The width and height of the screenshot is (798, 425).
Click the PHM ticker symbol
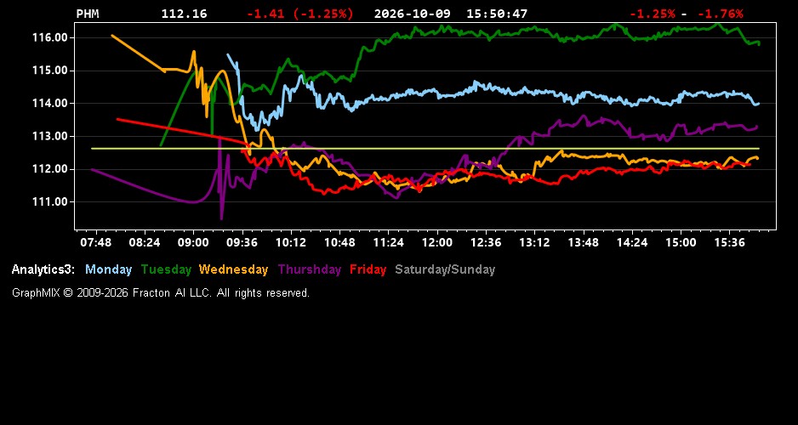[x=88, y=14]
